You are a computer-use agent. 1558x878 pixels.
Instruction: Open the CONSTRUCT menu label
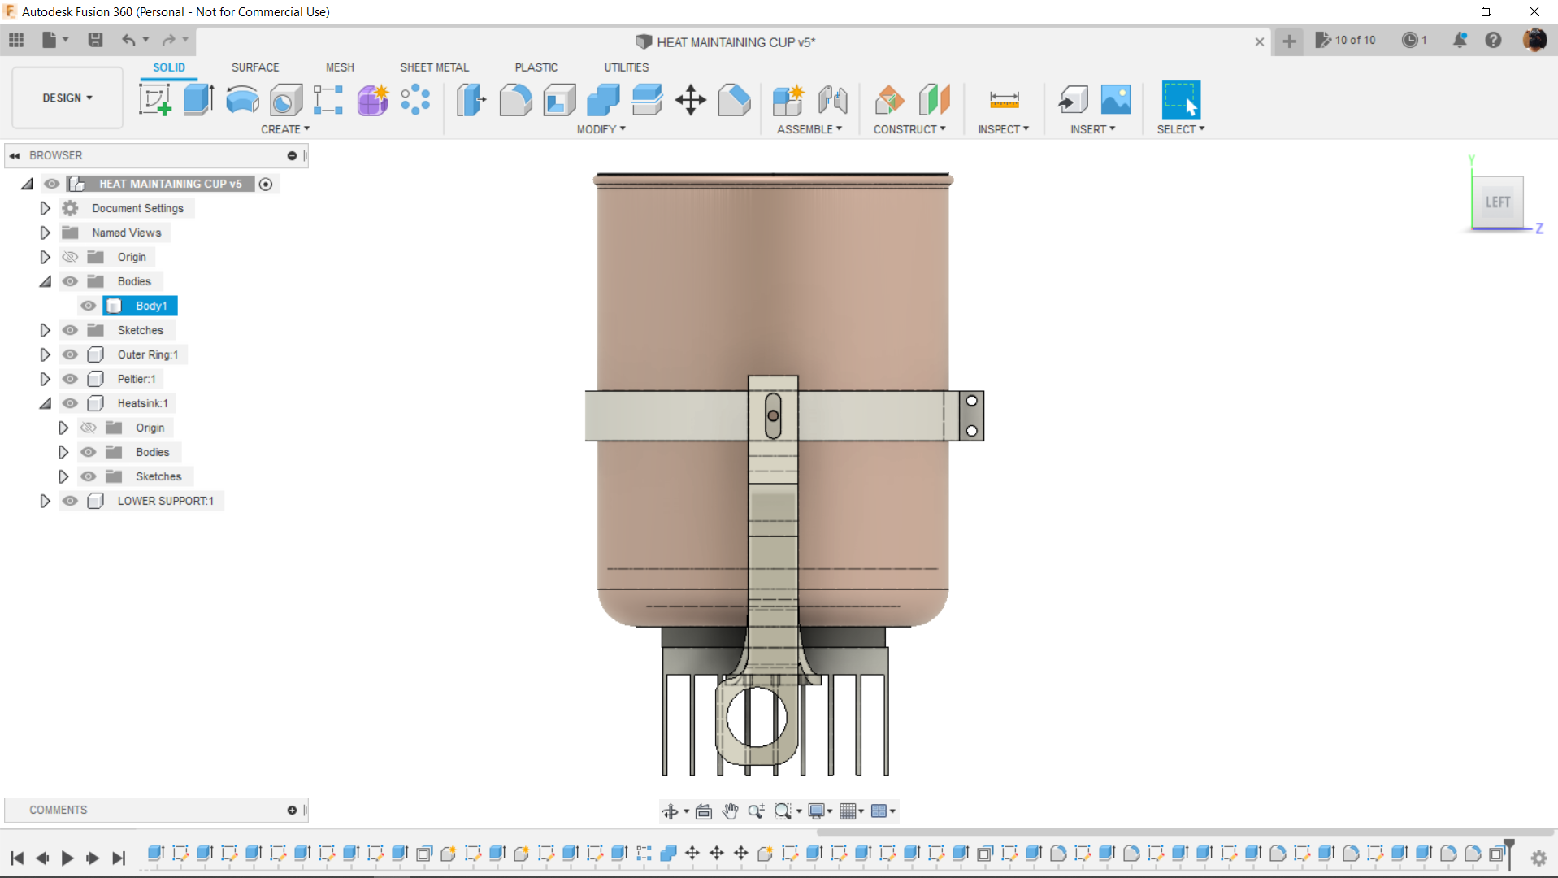909,129
